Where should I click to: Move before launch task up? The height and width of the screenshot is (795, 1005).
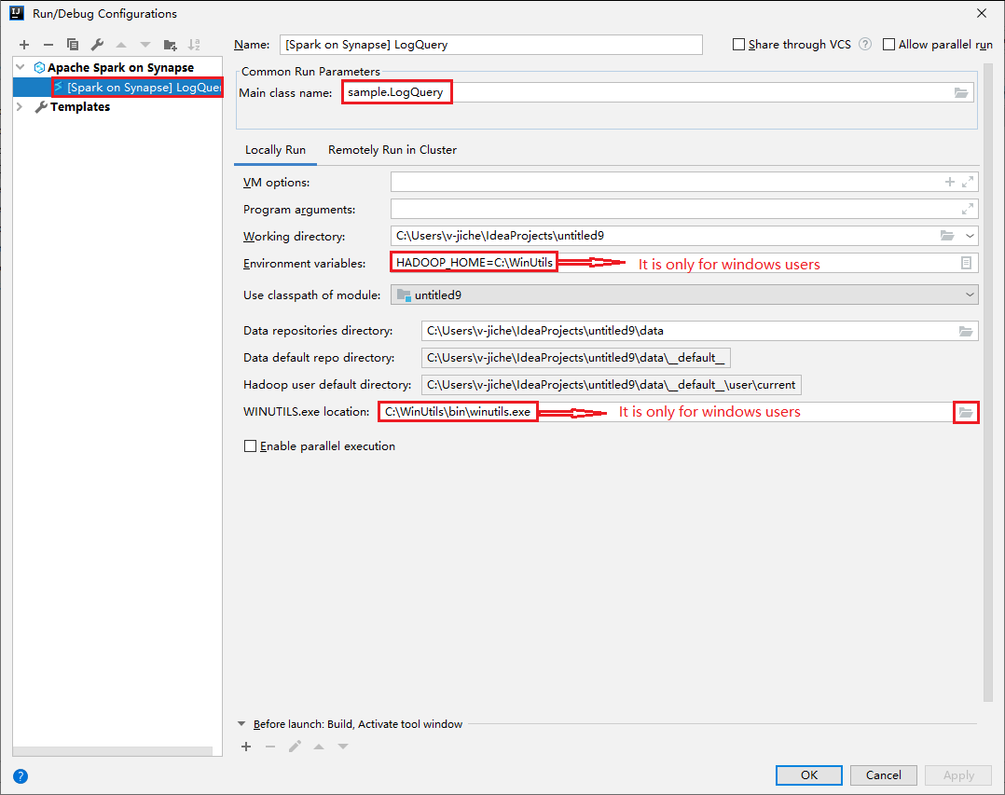point(319,747)
